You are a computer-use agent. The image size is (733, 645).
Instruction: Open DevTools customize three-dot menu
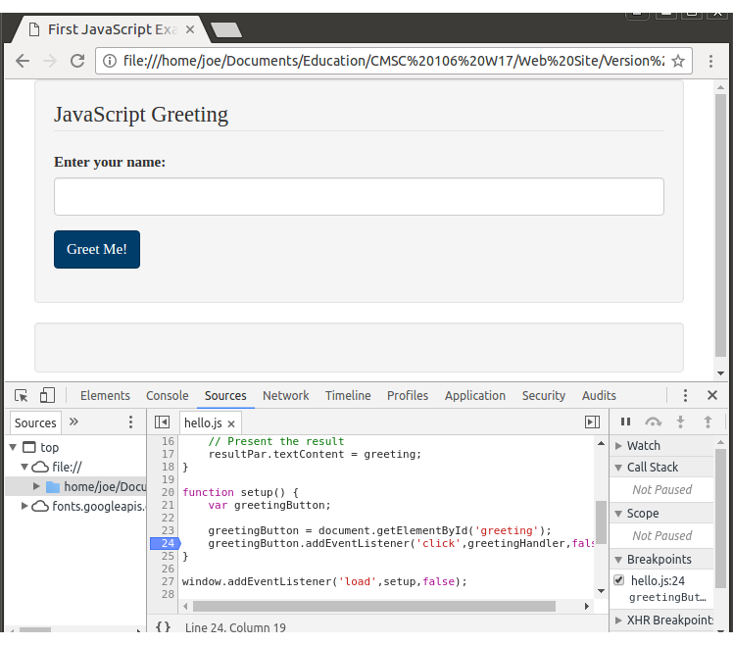pos(685,396)
